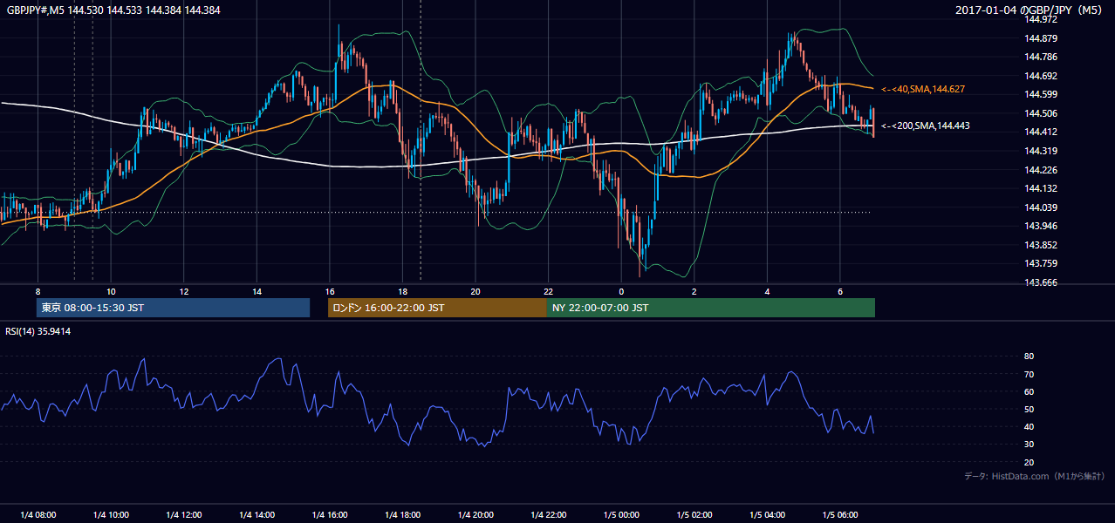1115x523 pixels.
Task: Click the bottom time label 1/4 14:00
Action: [x=257, y=515]
